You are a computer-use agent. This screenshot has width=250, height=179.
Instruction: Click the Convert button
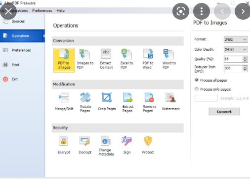pyautogui.click(x=224, y=112)
